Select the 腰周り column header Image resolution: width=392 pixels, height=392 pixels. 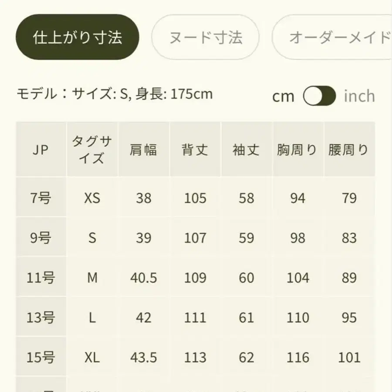tap(349, 149)
